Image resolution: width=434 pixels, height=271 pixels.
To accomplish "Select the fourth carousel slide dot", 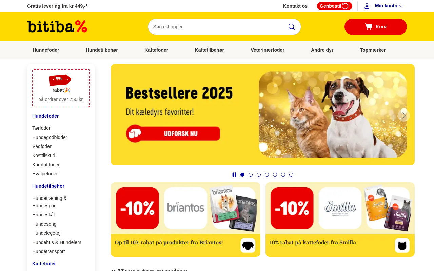I will point(267,175).
